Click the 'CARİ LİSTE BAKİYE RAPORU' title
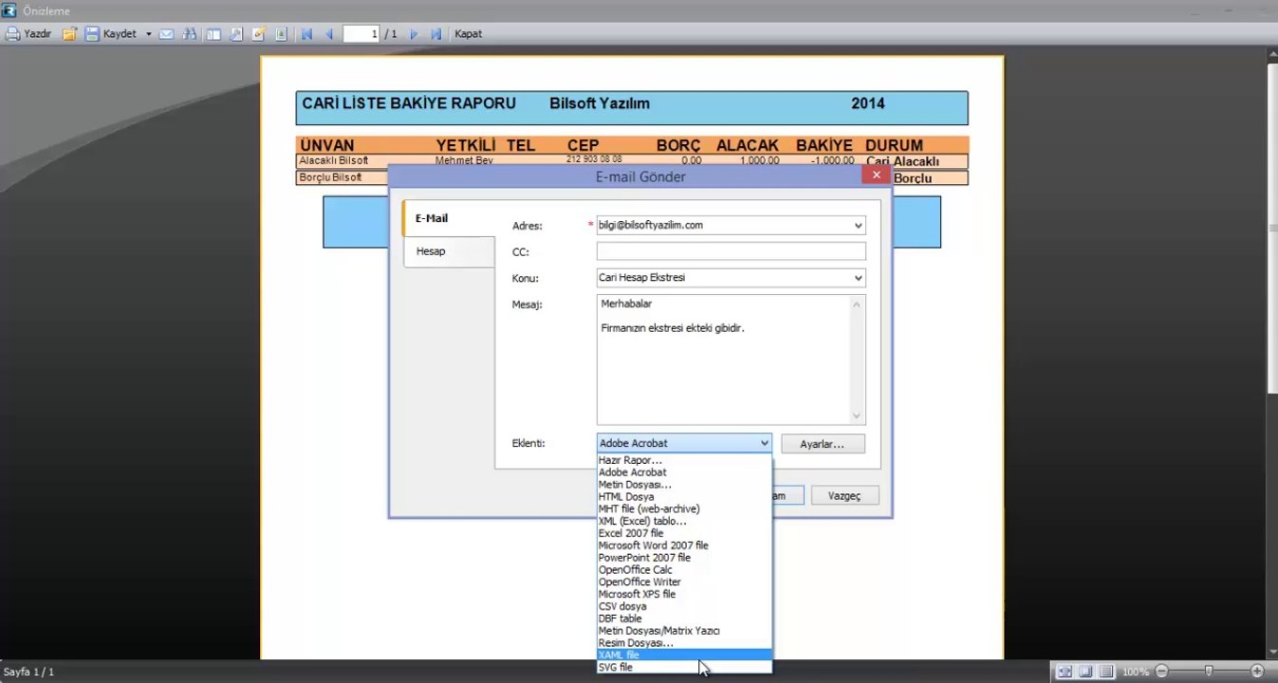This screenshot has width=1278, height=683. (409, 102)
